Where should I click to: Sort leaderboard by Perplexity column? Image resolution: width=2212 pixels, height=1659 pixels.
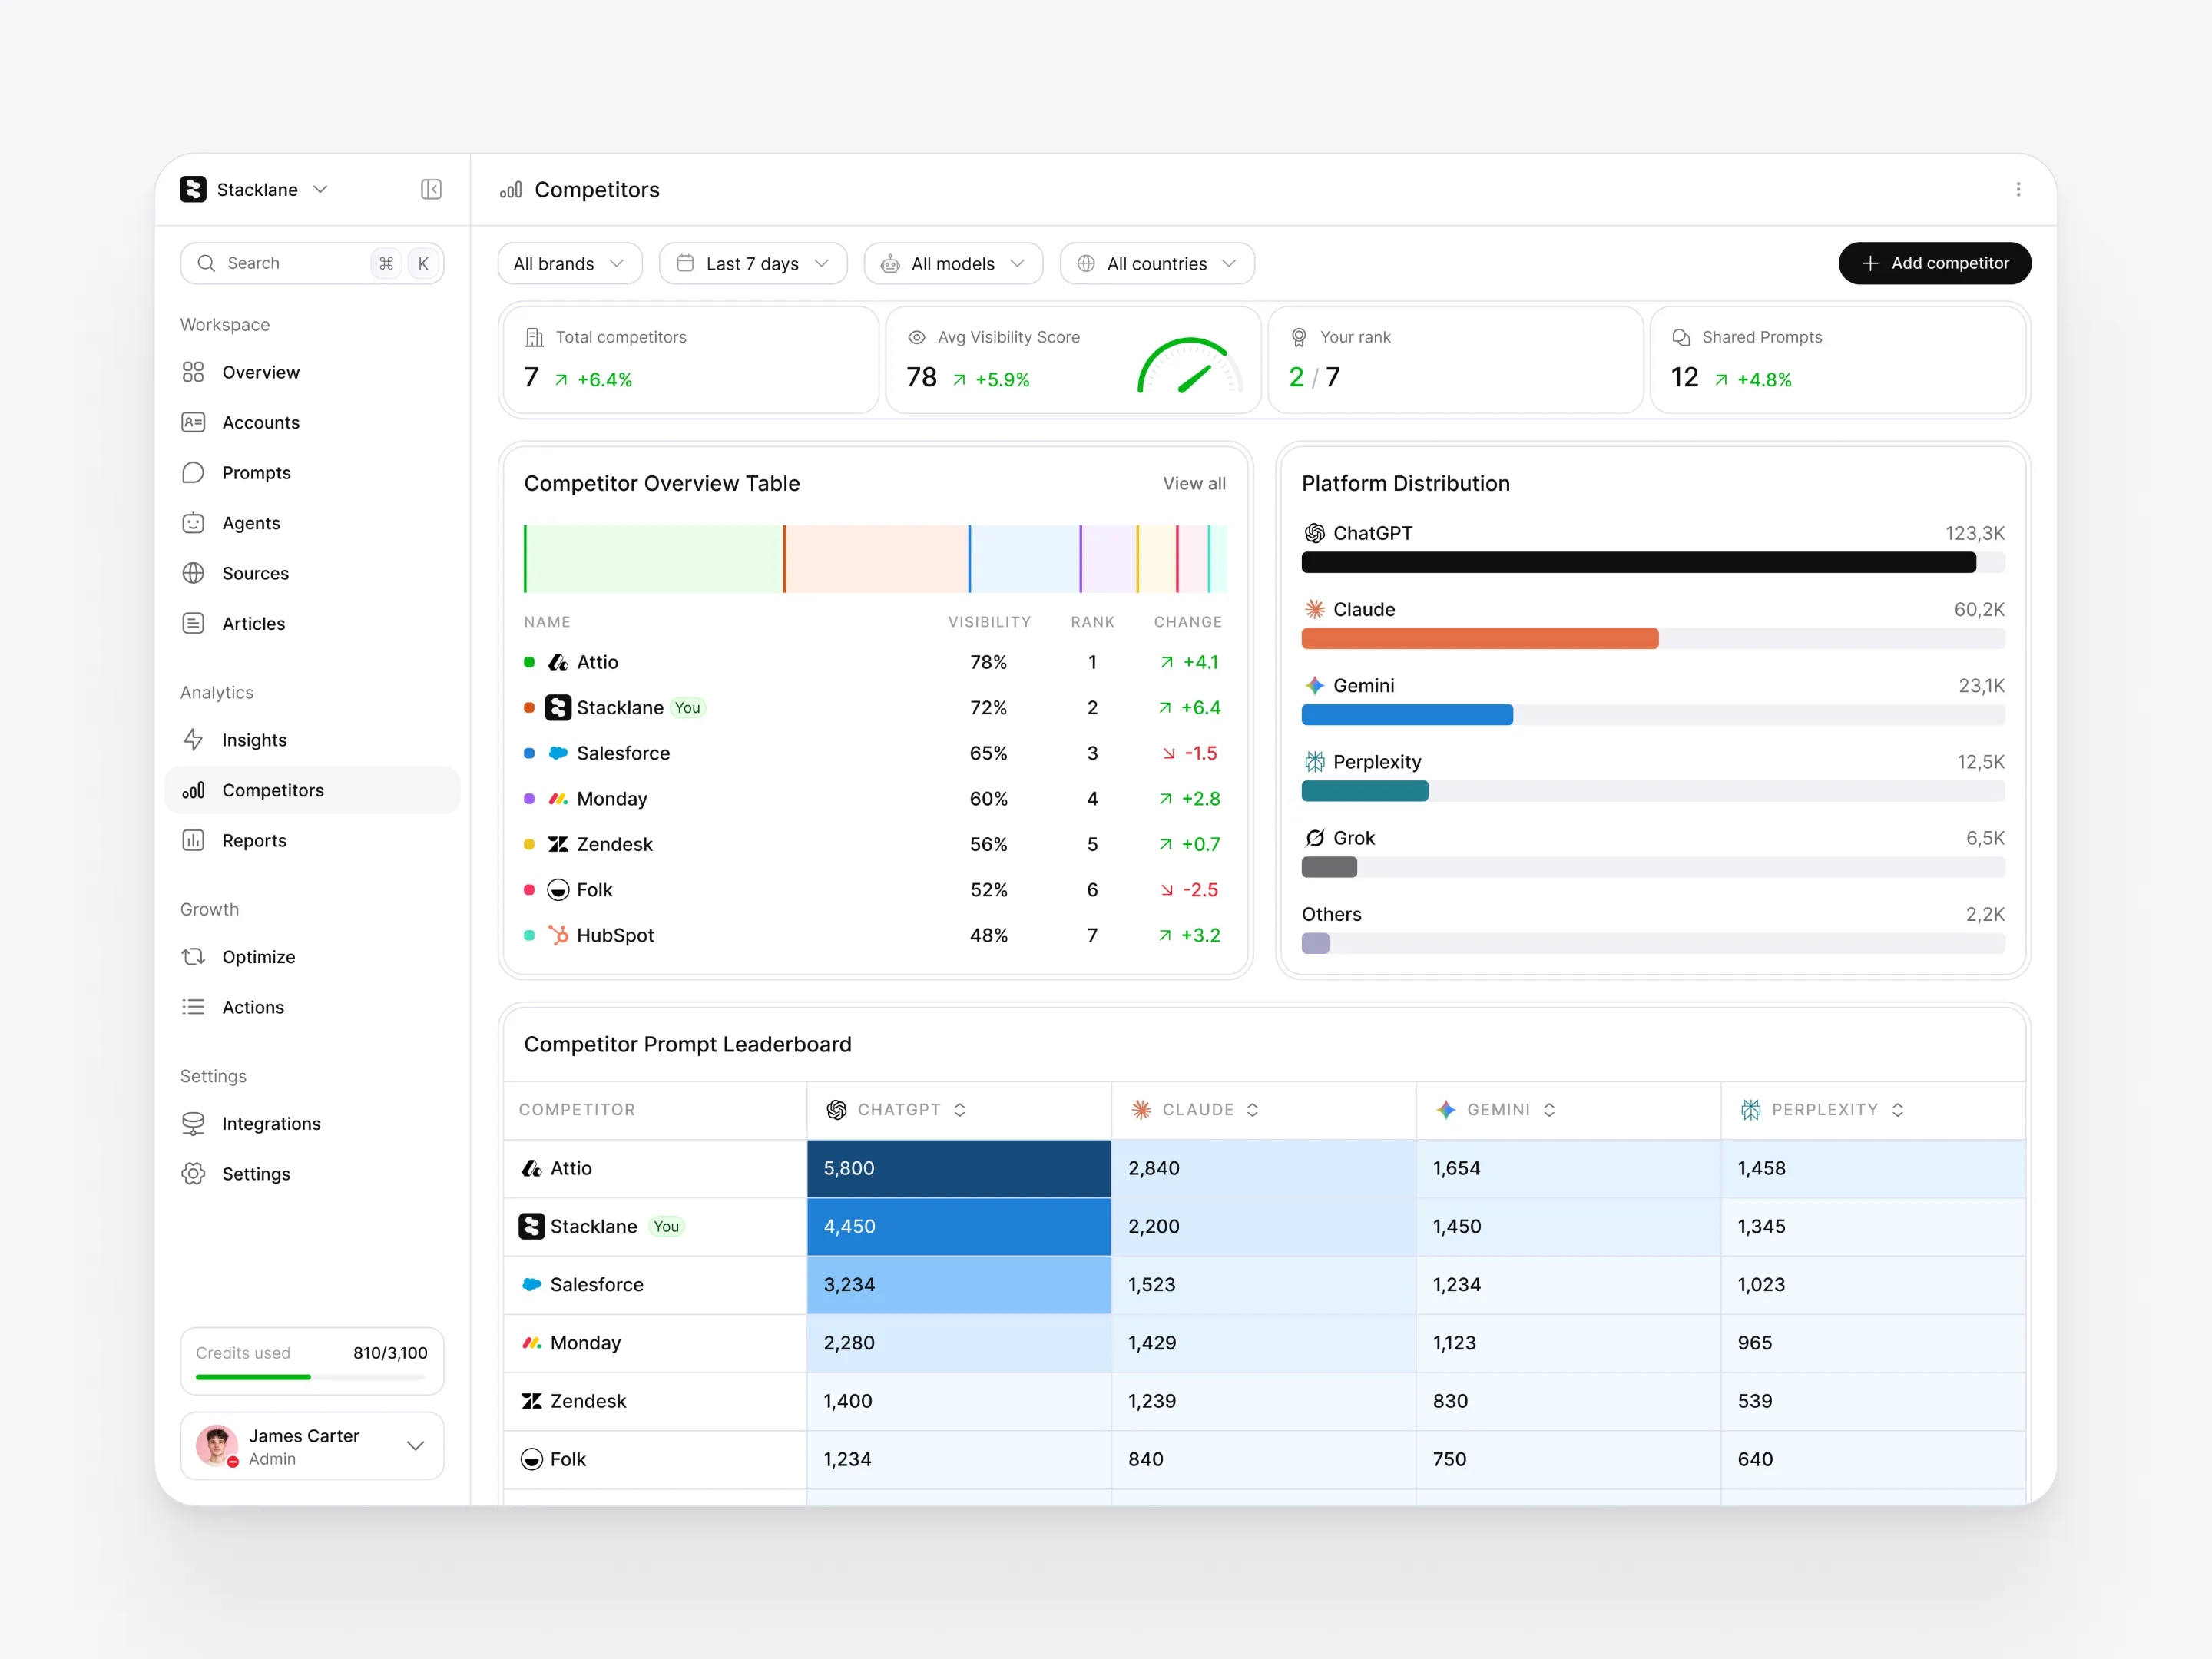pos(1897,1110)
